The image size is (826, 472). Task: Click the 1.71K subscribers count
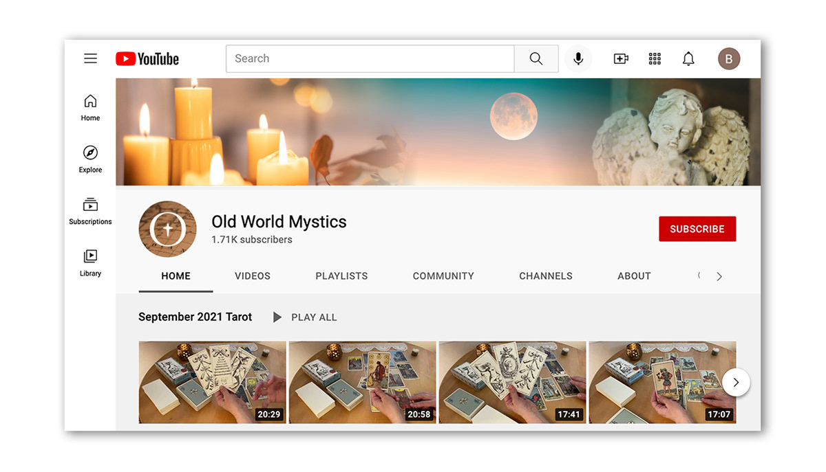tap(252, 240)
